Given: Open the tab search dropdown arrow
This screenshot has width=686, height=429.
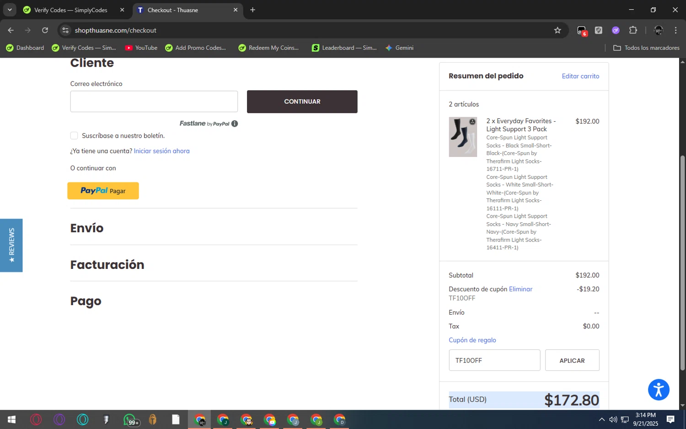Looking at the screenshot, I should 10,10.
